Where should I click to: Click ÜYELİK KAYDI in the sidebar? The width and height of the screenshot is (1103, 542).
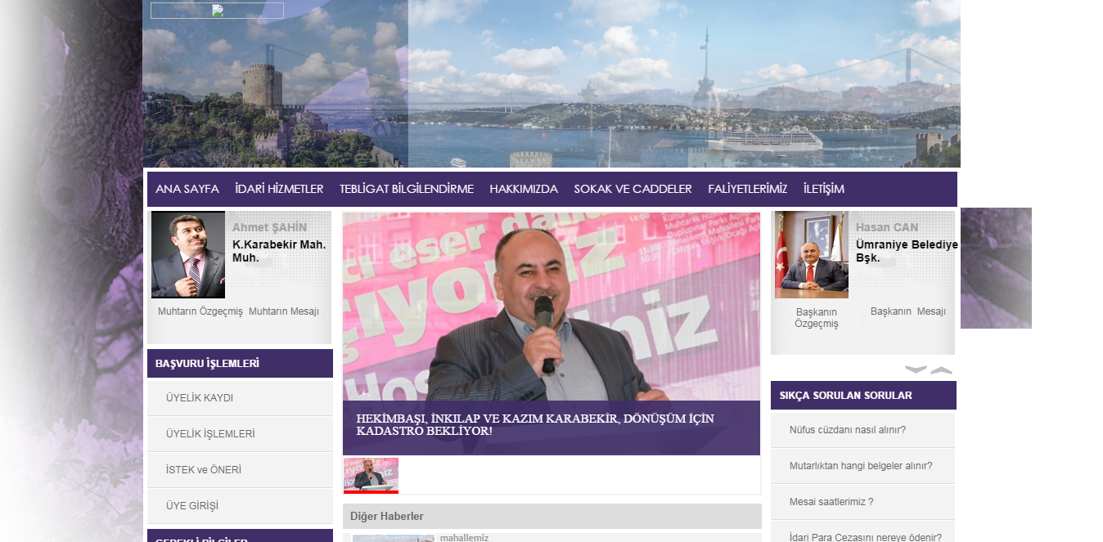[200, 398]
